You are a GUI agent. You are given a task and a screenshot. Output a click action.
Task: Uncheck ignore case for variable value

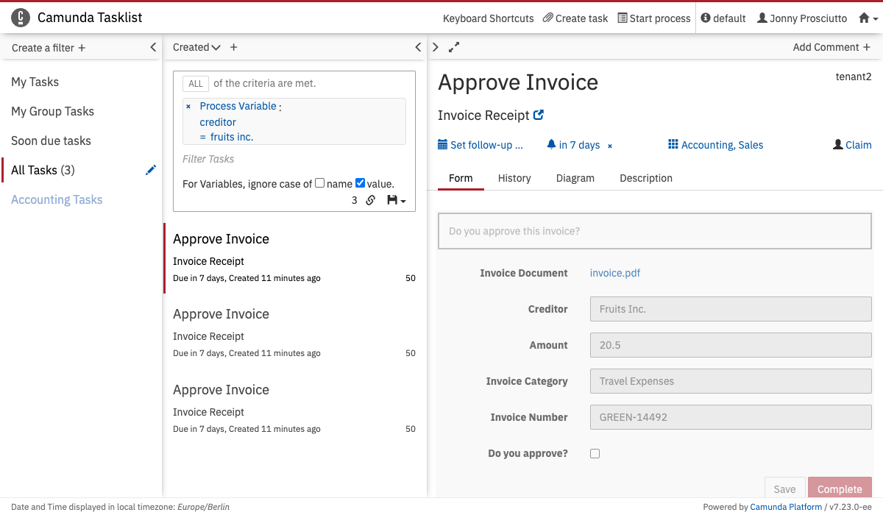click(360, 183)
